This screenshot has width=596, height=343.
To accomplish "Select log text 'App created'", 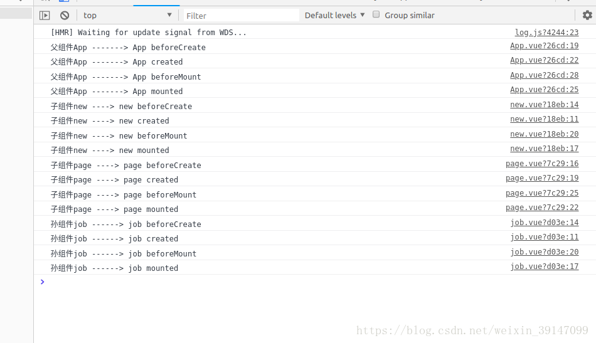I will click(x=157, y=62).
